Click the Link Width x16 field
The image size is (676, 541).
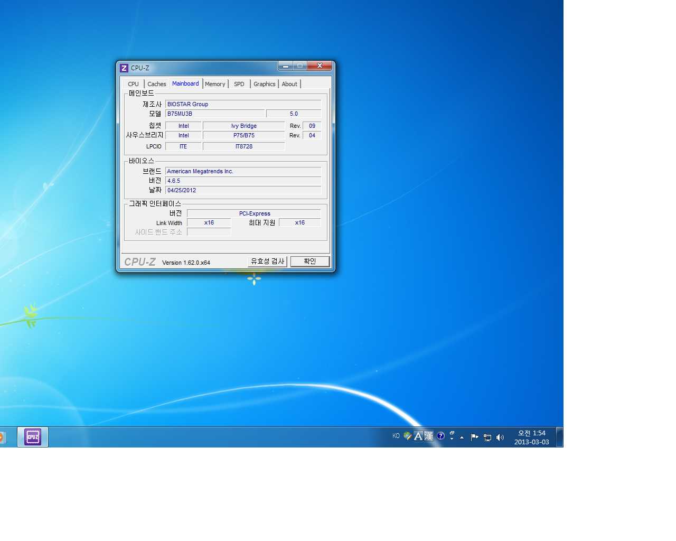tap(209, 222)
